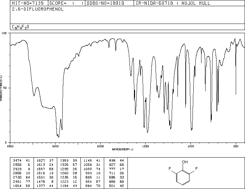245x189 pixels.
Task: Select peak table value 1363
Action: coord(64,160)
